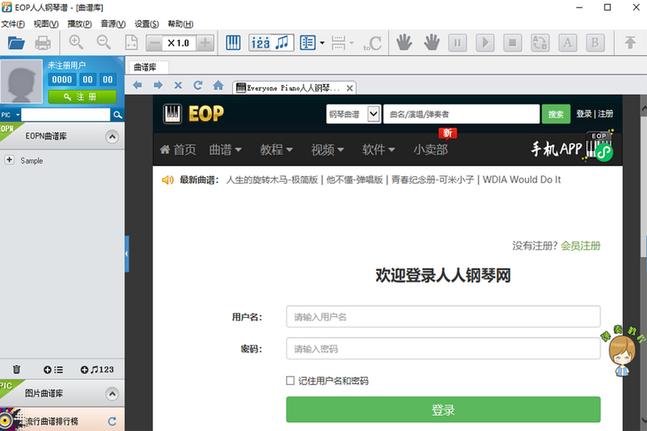Image resolution: width=647 pixels, height=431 pixels.
Task: Decrease scale with the minus button
Action: 154,43
